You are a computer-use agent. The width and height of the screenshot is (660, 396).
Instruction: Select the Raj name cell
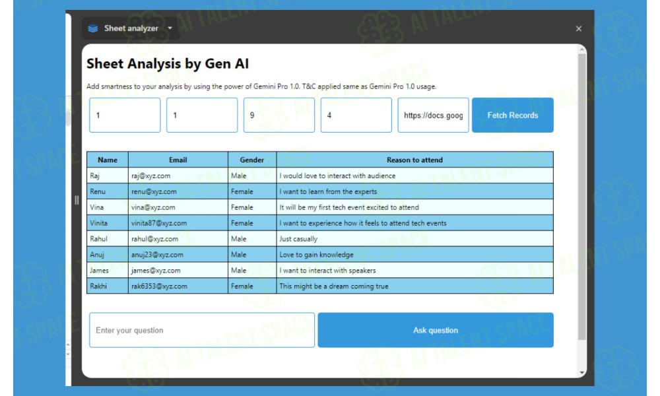pyautogui.click(x=108, y=176)
